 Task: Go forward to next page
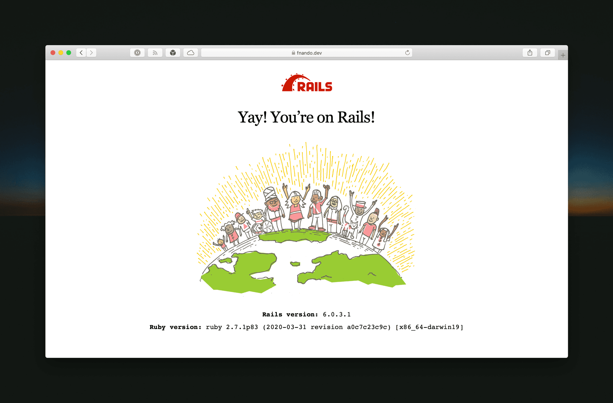91,53
